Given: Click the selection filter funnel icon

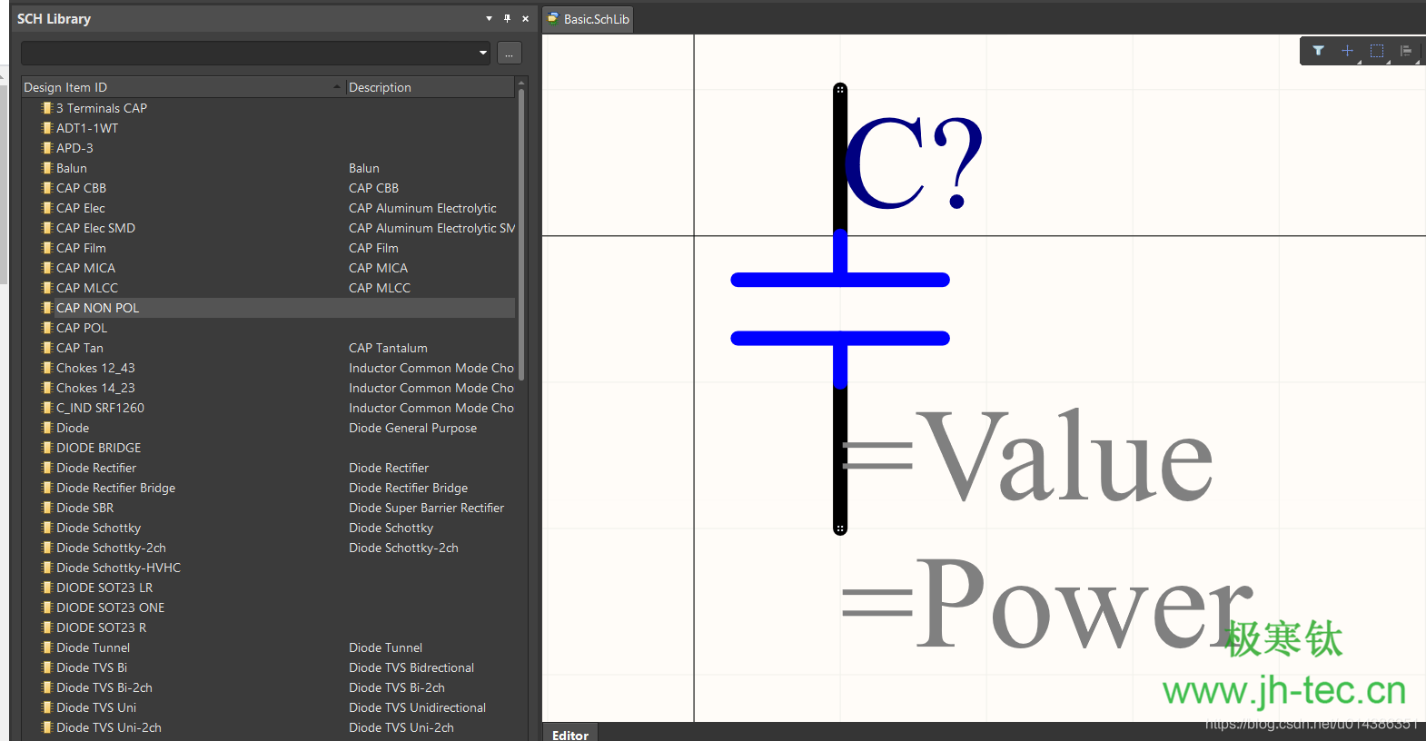Looking at the screenshot, I should click(x=1318, y=51).
